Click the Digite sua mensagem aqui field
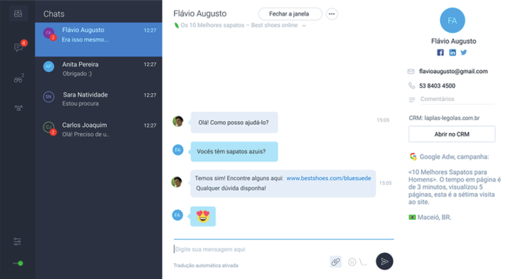The image size is (508, 279). (283, 249)
